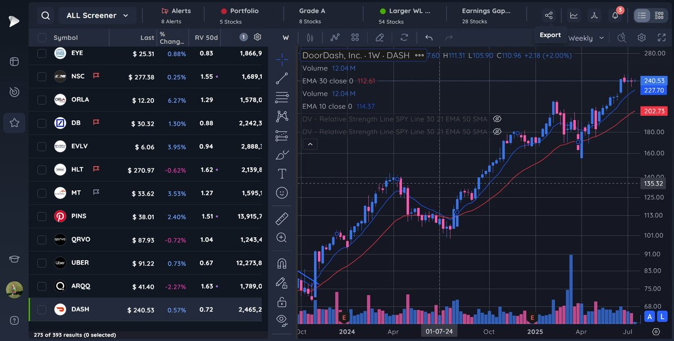Toggle hide all drawings eye icon

point(282,320)
